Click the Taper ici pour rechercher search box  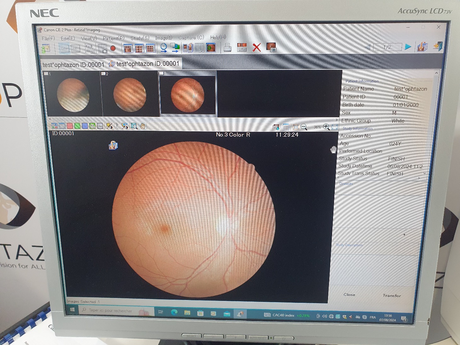[117, 311]
